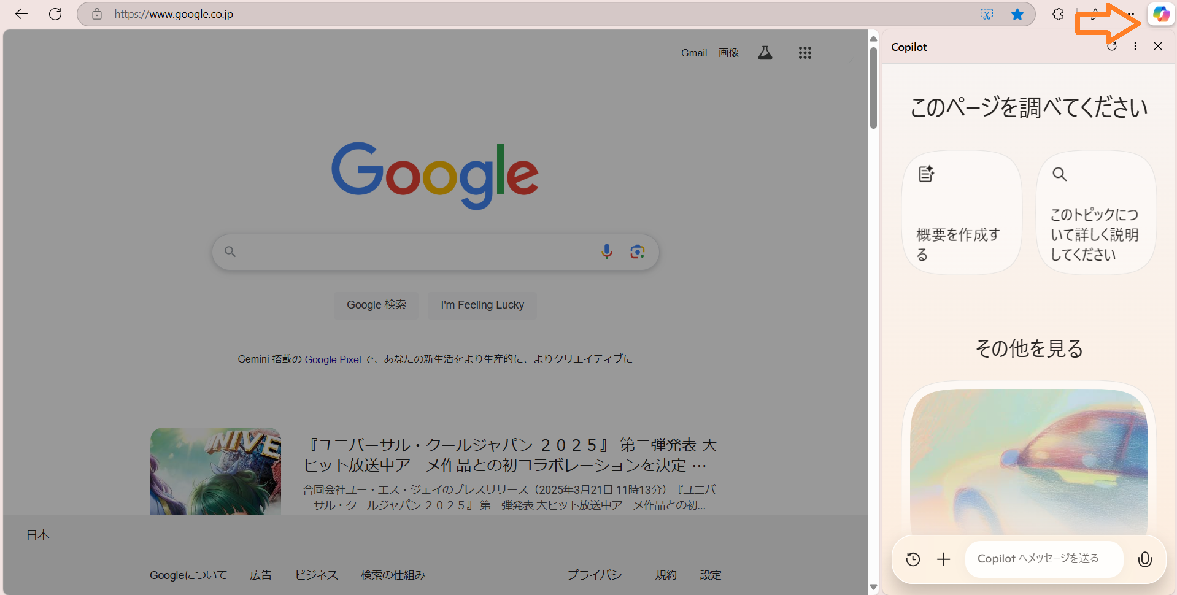Screen dimensions: 1177x595
Task: Launch web capture with the scissors icon
Action: point(987,13)
